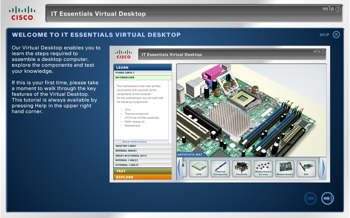Open the Motherboard learn section
The image size is (350, 218).
(142, 78)
